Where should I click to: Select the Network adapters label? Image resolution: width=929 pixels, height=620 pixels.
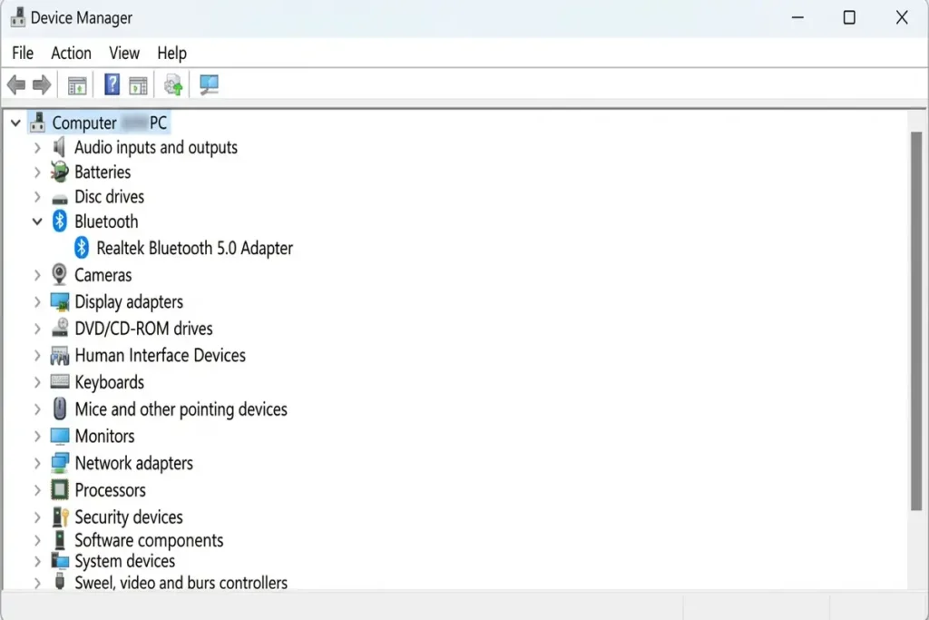point(134,463)
